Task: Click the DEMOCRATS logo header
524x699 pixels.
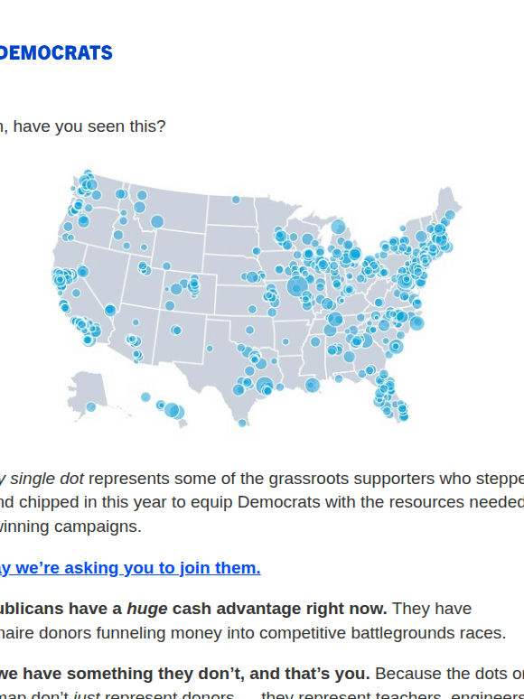Action: (56, 52)
